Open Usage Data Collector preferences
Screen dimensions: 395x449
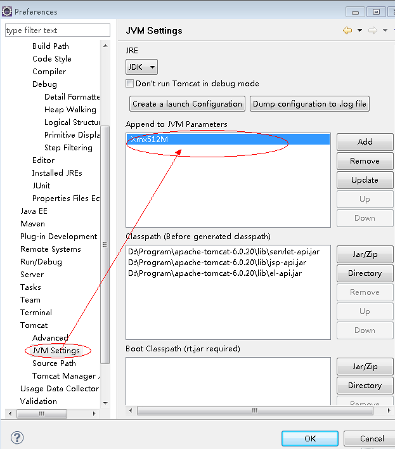click(60, 389)
